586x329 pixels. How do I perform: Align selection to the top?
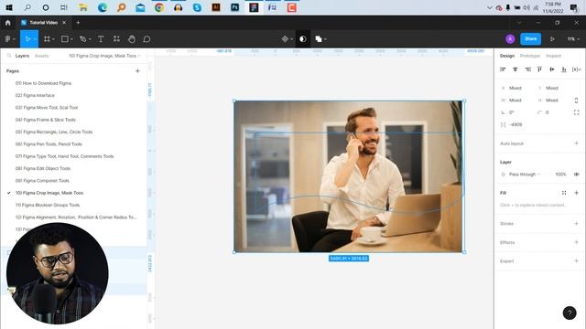point(539,69)
